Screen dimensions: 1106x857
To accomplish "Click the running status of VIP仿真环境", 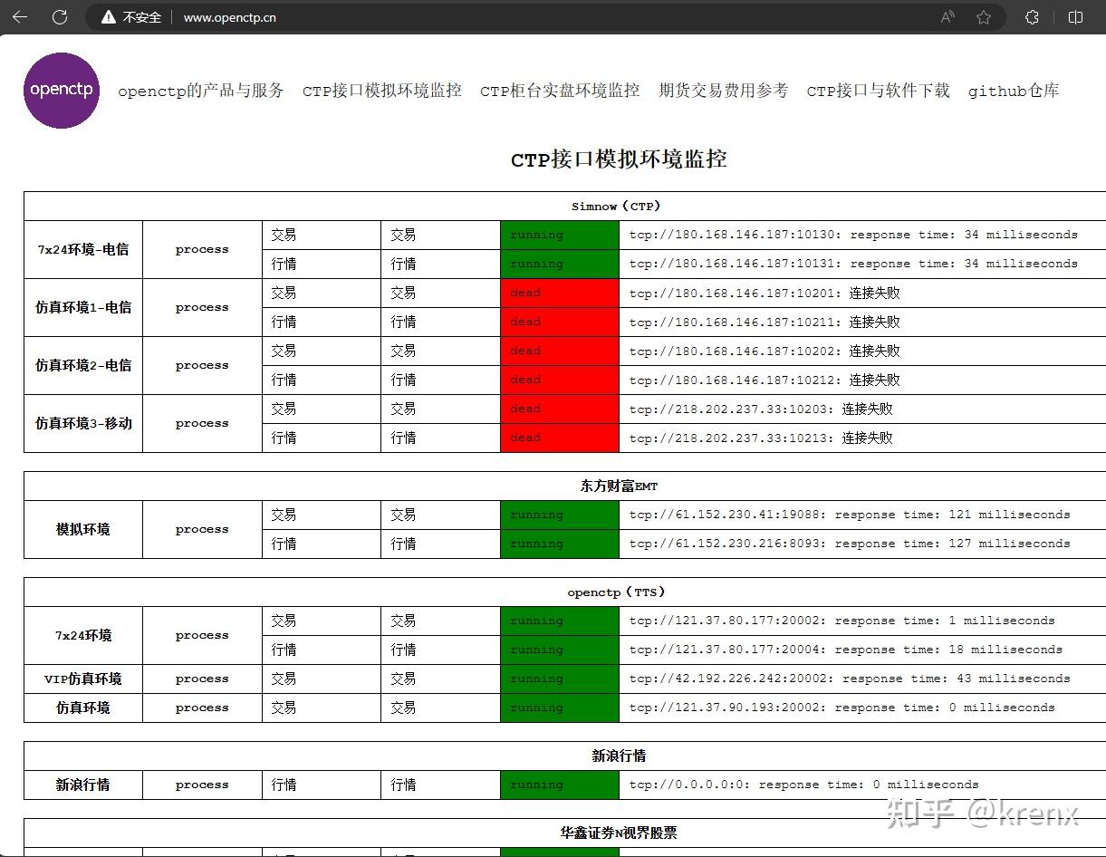I will click(559, 679).
